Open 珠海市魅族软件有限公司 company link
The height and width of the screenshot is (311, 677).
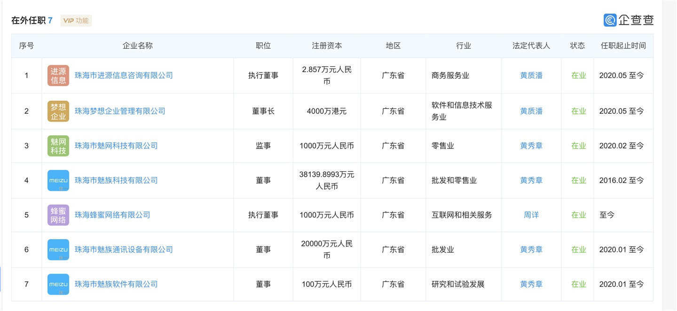pos(116,284)
